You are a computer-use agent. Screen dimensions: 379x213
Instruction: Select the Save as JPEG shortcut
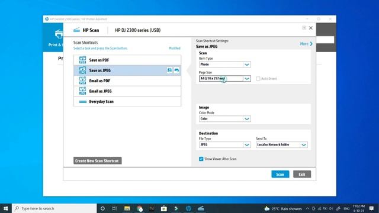pos(127,70)
